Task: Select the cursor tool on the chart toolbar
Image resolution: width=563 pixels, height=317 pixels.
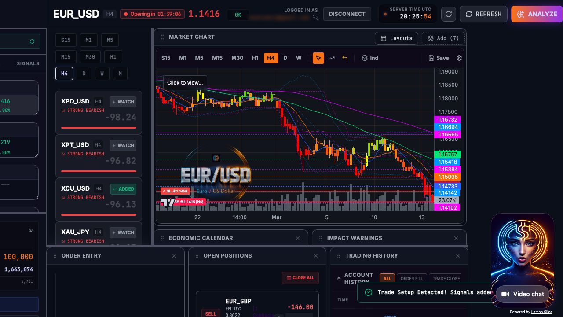Action: click(x=318, y=58)
